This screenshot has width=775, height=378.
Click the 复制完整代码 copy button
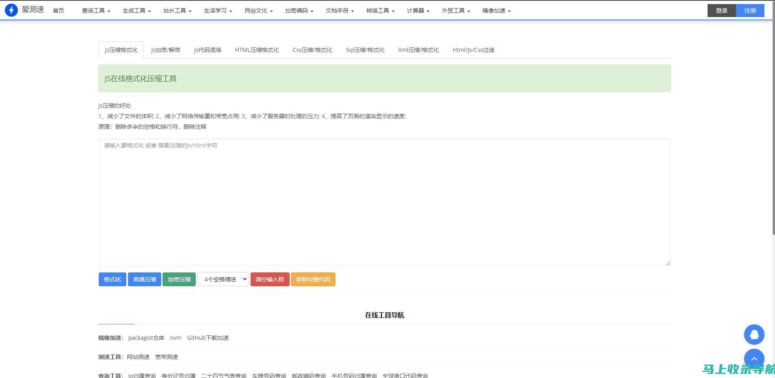tap(313, 279)
